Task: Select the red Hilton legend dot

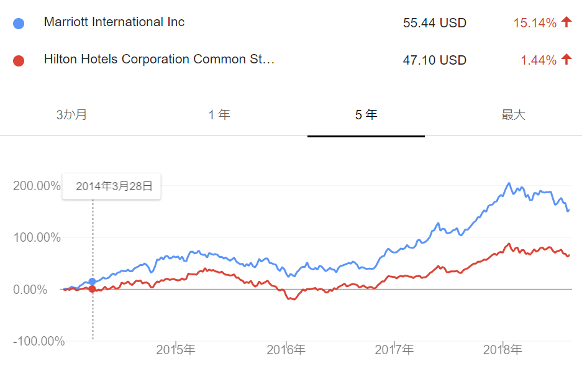Action: [x=19, y=60]
